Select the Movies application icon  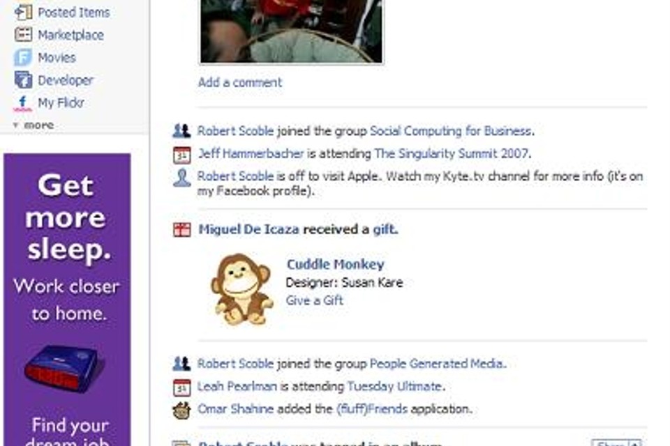click(x=23, y=57)
